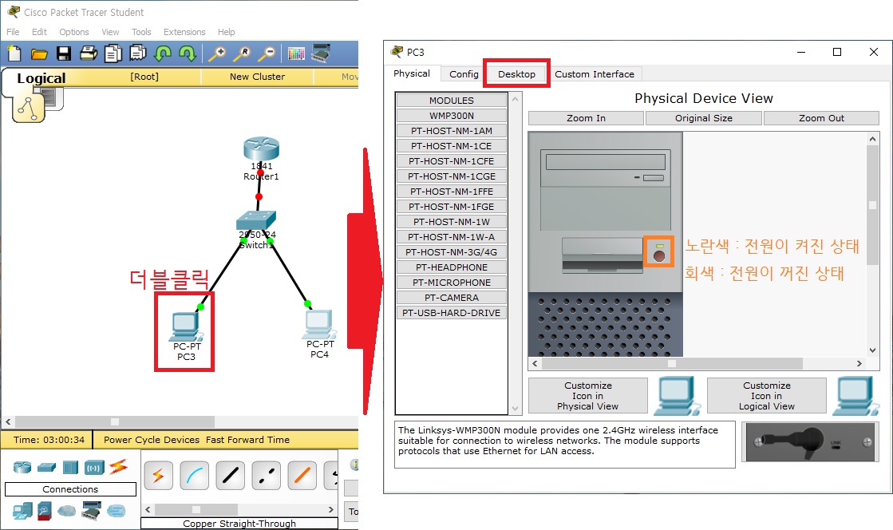Click the Zoom In button
This screenshot has width=893, height=530.
586,118
